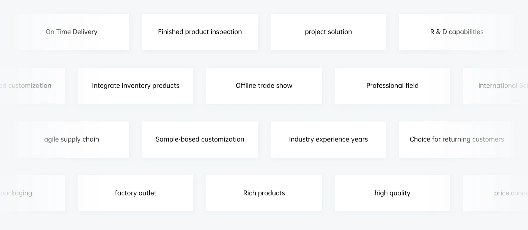Click the text label 'Offline trade show'

click(x=264, y=86)
